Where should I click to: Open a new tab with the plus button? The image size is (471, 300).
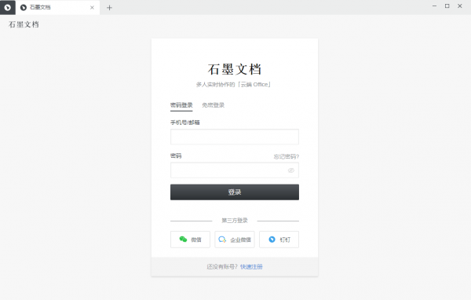[109, 8]
